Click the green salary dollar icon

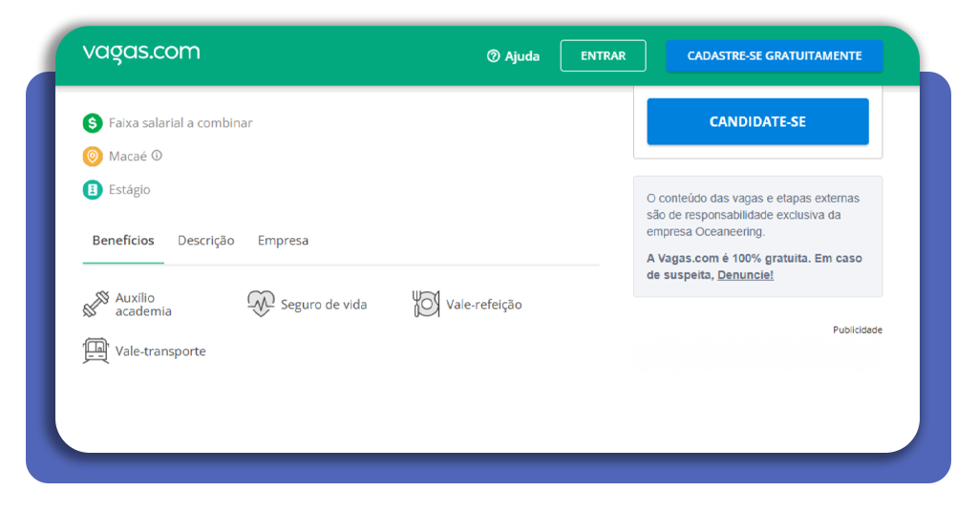[x=93, y=123]
